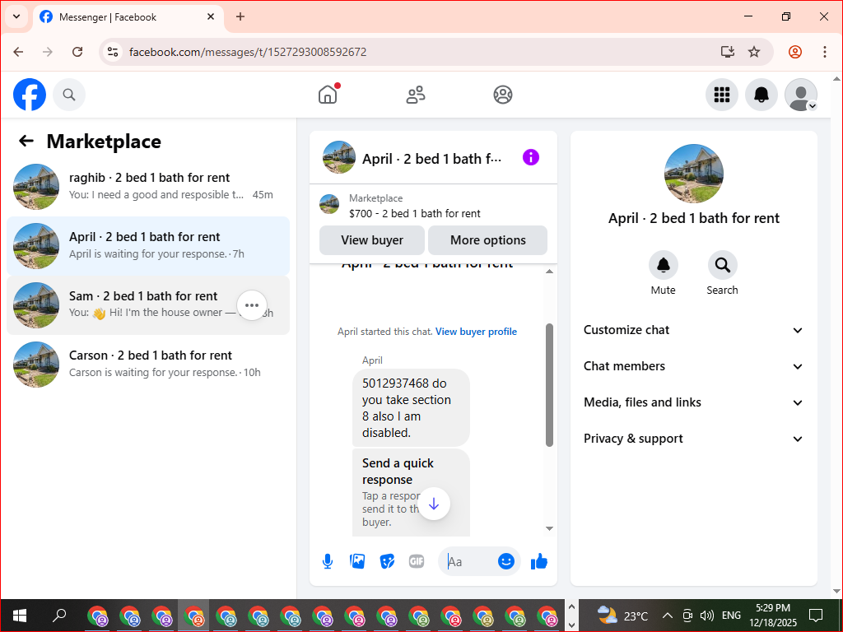The height and width of the screenshot is (632, 843).
Task: Open the Chrome three-dot menu
Action: coord(824,52)
